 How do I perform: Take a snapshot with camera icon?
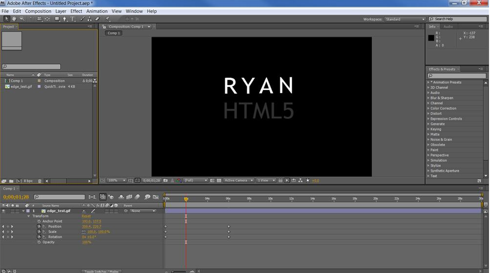click(x=165, y=181)
